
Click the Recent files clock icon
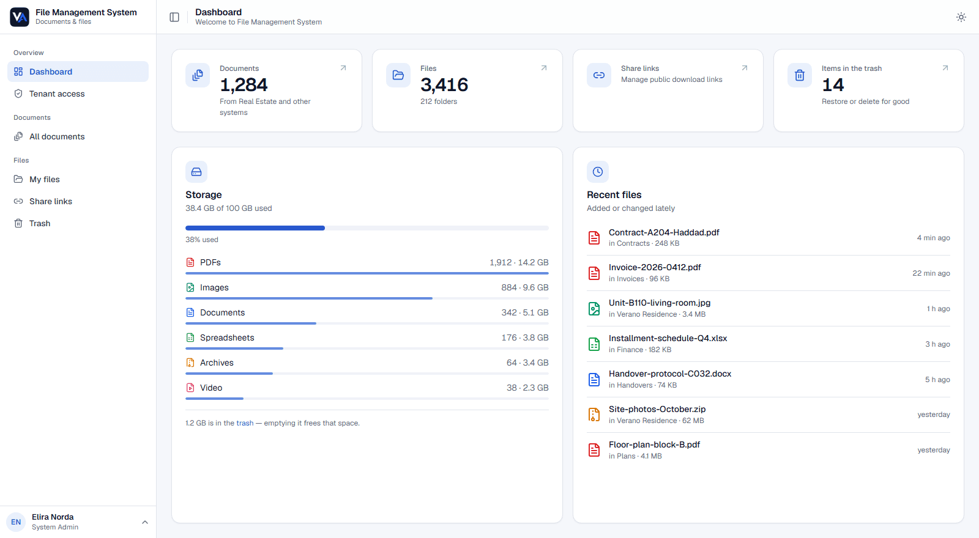(598, 172)
